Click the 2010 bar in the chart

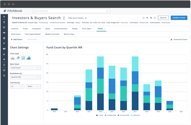(x=54, y=109)
